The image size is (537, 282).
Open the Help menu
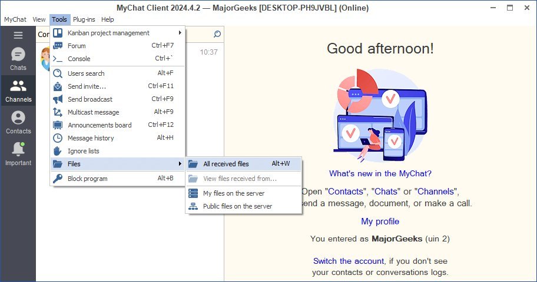[x=108, y=19]
